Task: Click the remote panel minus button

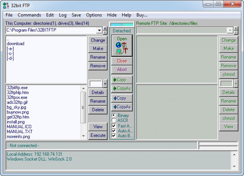Action: [x=236, y=32]
